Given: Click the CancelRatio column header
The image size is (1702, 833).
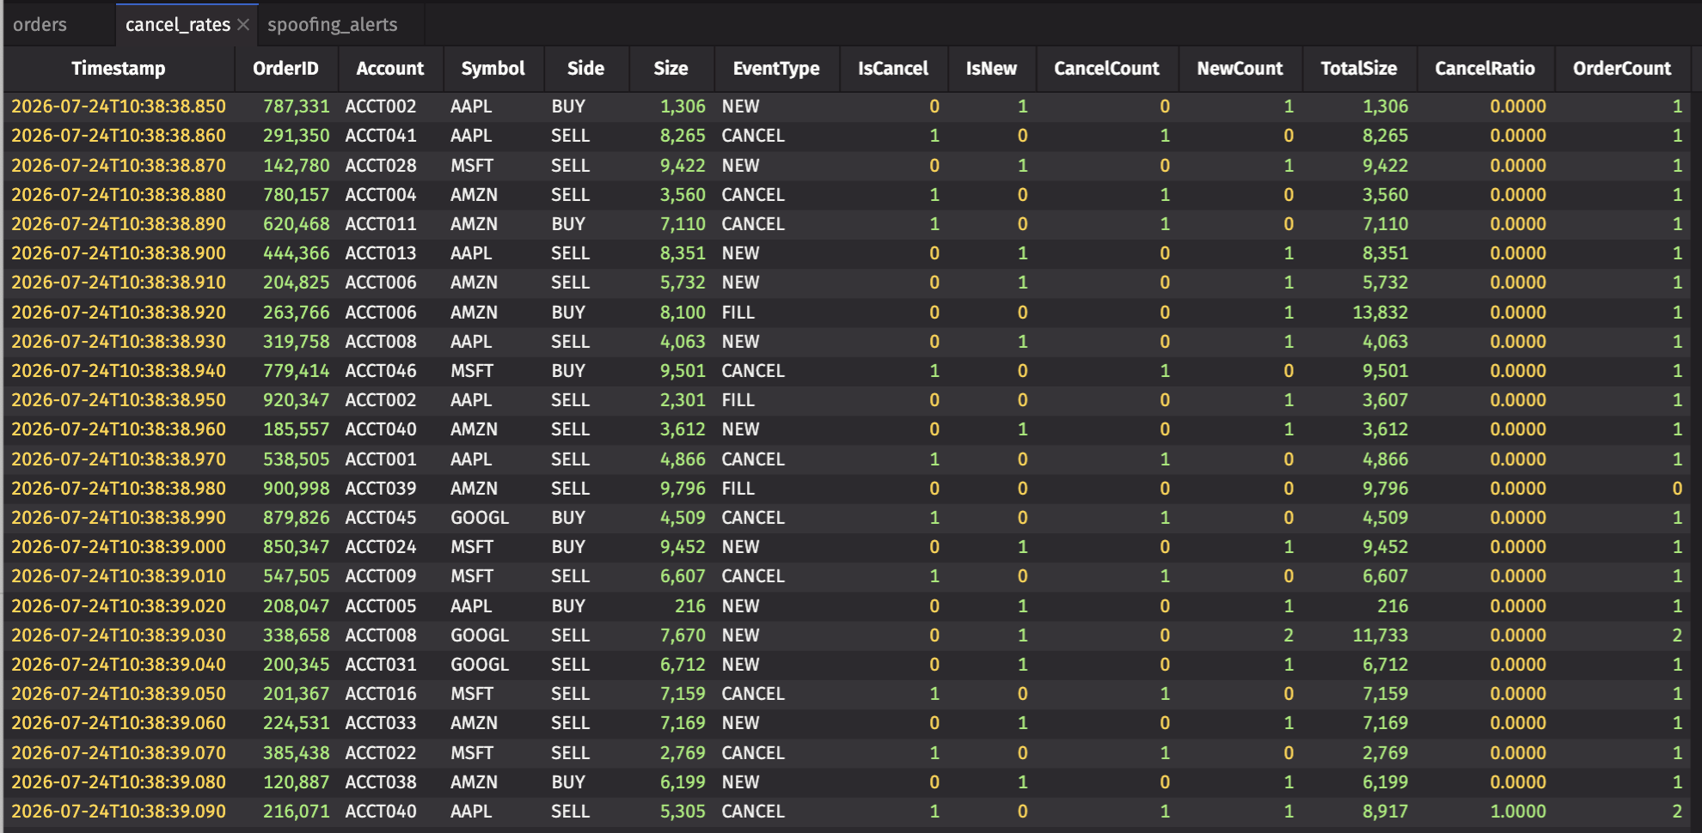Looking at the screenshot, I should [x=1485, y=69].
